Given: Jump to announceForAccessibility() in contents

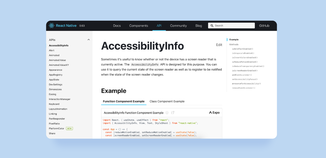Looking at the screenshot, I should [x=246, y=84].
